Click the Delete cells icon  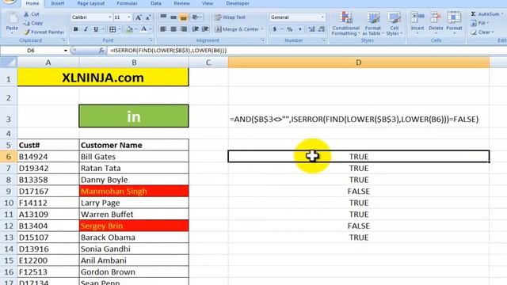coord(436,17)
